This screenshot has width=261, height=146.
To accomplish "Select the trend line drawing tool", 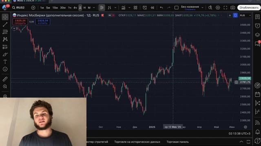I will (5, 24).
